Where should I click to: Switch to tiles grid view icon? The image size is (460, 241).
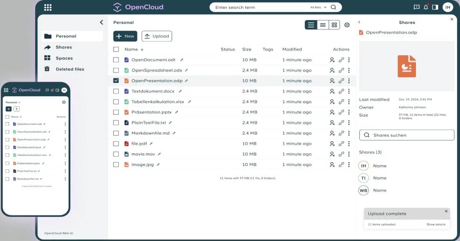tap(334, 25)
